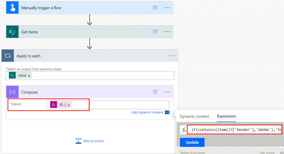
Task: Click the expression formula input box
Action: pyautogui.click(x=234, y=130)
